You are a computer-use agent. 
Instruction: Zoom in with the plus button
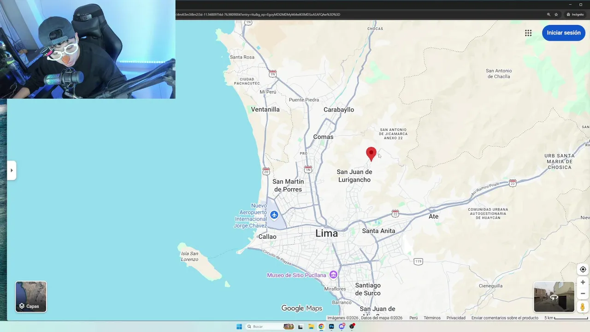tap(583, 282)
